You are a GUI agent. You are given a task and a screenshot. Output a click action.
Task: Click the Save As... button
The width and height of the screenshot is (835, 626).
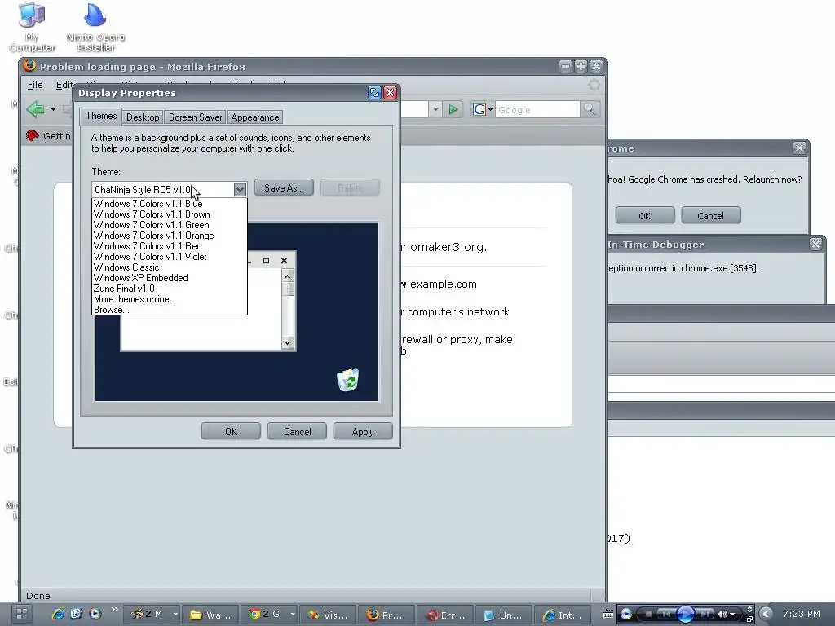point(284,188)
